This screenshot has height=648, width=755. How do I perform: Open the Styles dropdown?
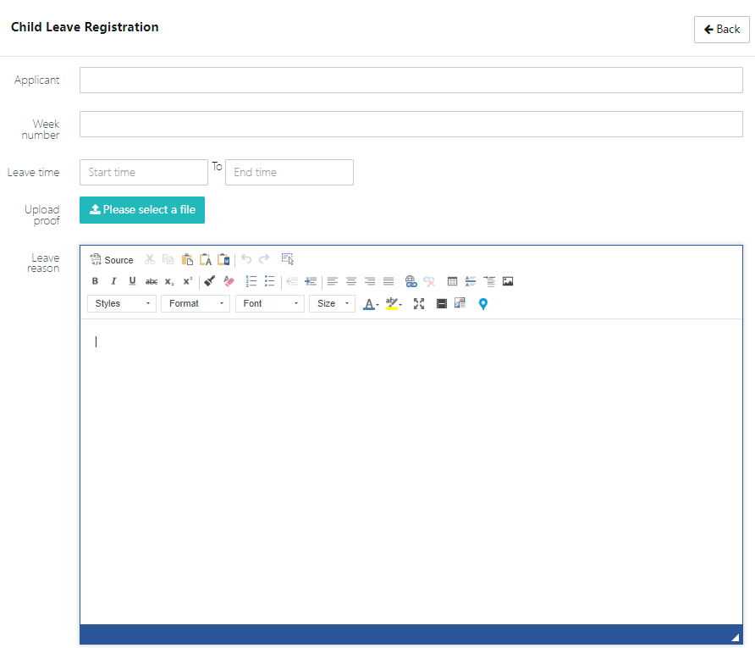pyautogui.click(x=122, y=303)
